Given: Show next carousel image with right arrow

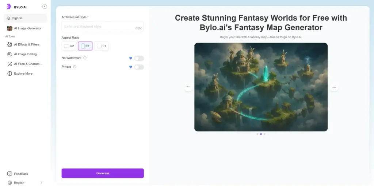Looking at the screenshot, I should pos(334,87).
